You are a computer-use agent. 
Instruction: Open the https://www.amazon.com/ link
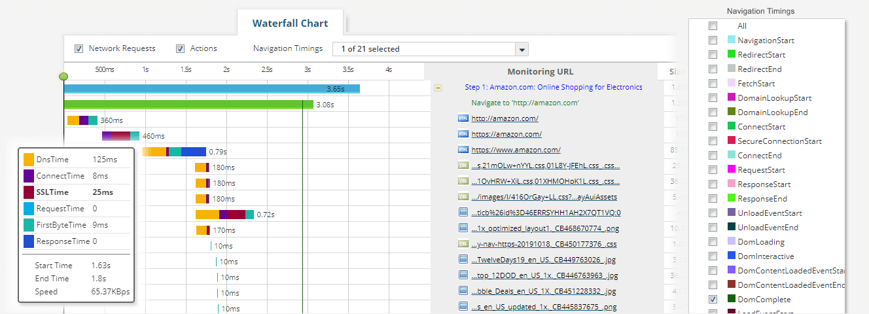pyautogui.click(x=516, y=150)
